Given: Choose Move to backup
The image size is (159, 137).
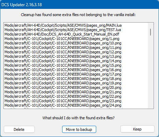Looking at the screenshot, I should [79, 129].
